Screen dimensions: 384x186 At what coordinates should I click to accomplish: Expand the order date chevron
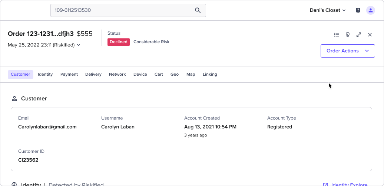coord(79,45)
